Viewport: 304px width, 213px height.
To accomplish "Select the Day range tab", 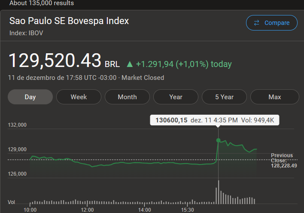I will coord(30,97).
